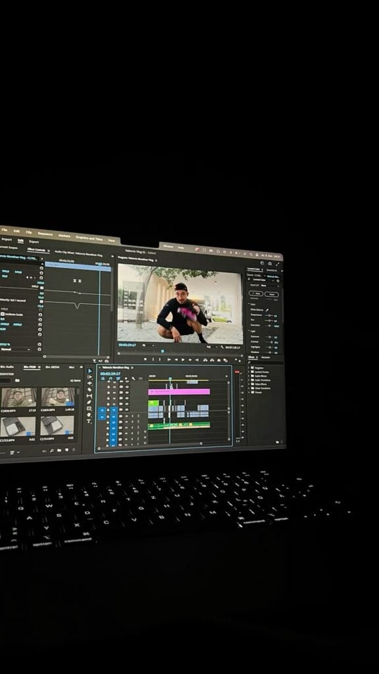
Task: Toggle track output eye on top video track
Action: pyautogui.click(x=127, y=387)
